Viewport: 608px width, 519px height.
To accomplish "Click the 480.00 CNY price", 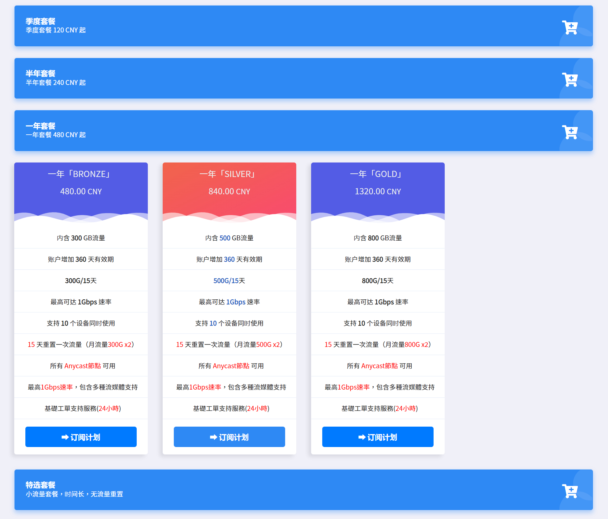I will 81,192.
